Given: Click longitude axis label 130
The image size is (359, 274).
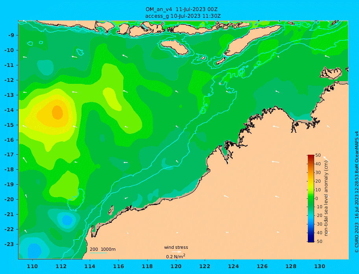Looking at the screenshot, I should pos(320,267).
